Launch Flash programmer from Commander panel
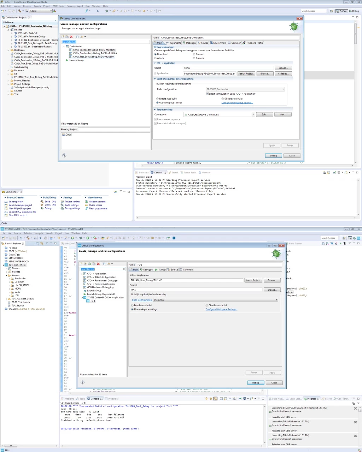Viewport: 362px width, 452px height. point(96,208)
